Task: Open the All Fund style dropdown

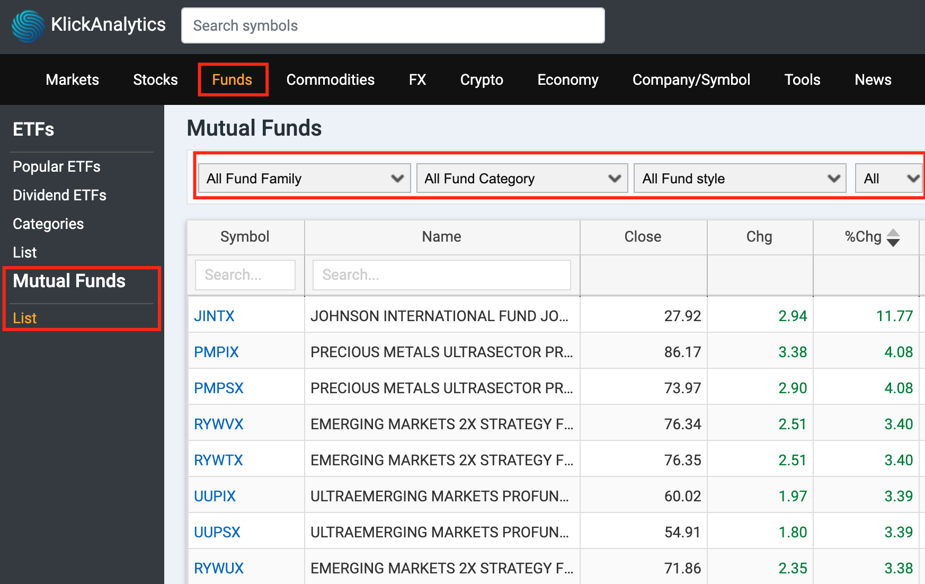Action: tap(740, 178)
